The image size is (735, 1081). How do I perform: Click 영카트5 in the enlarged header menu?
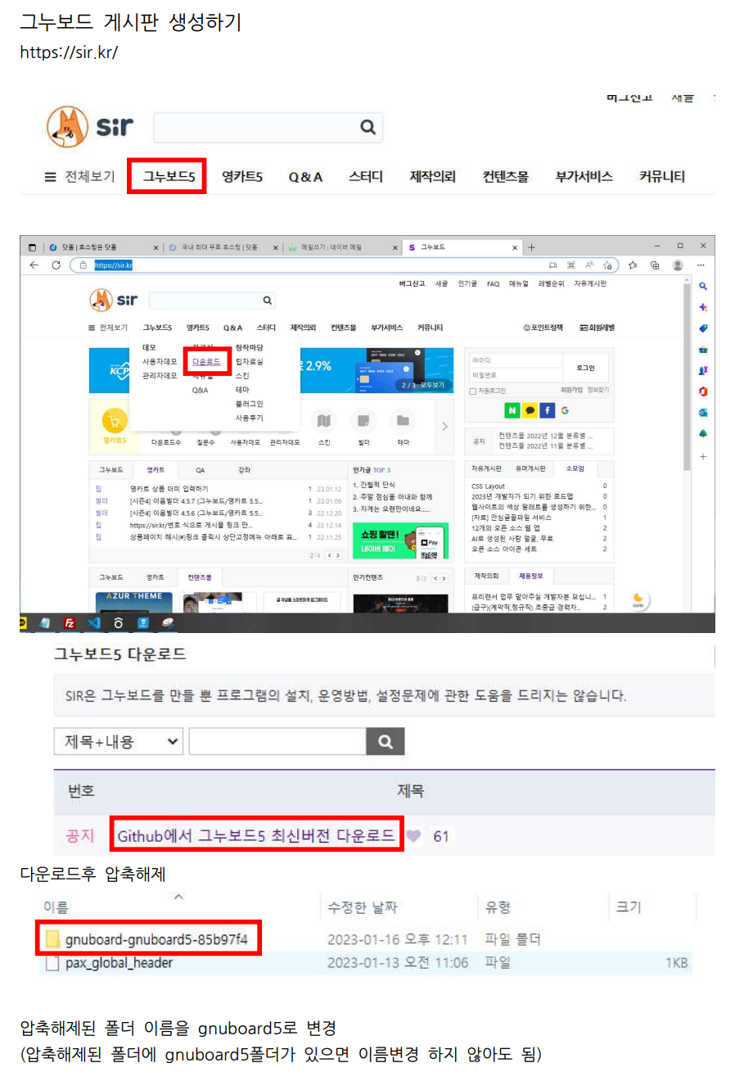pos(242,177)
